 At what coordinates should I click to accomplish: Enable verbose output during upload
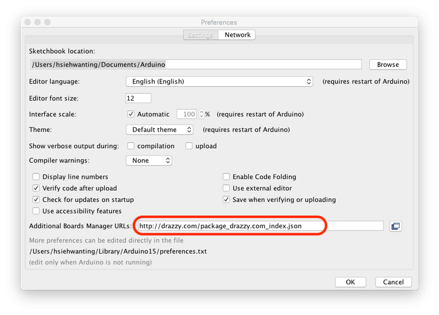pos(189,146)
